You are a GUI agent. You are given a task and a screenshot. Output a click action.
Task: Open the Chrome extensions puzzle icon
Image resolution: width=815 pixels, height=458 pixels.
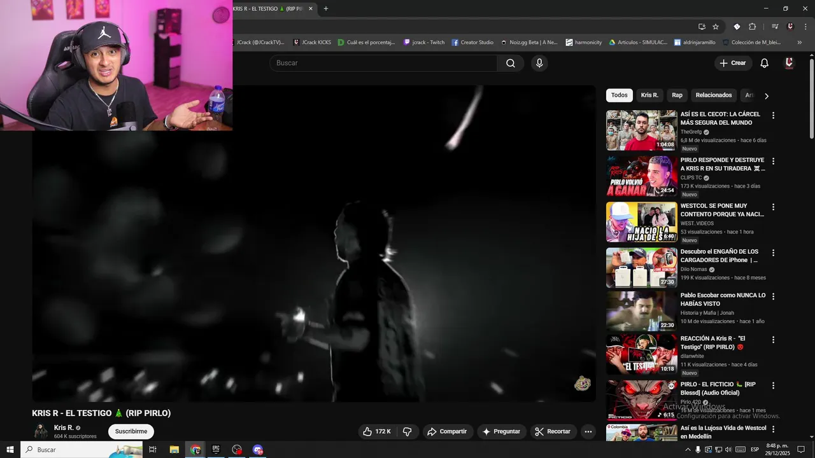pos(752,27)
